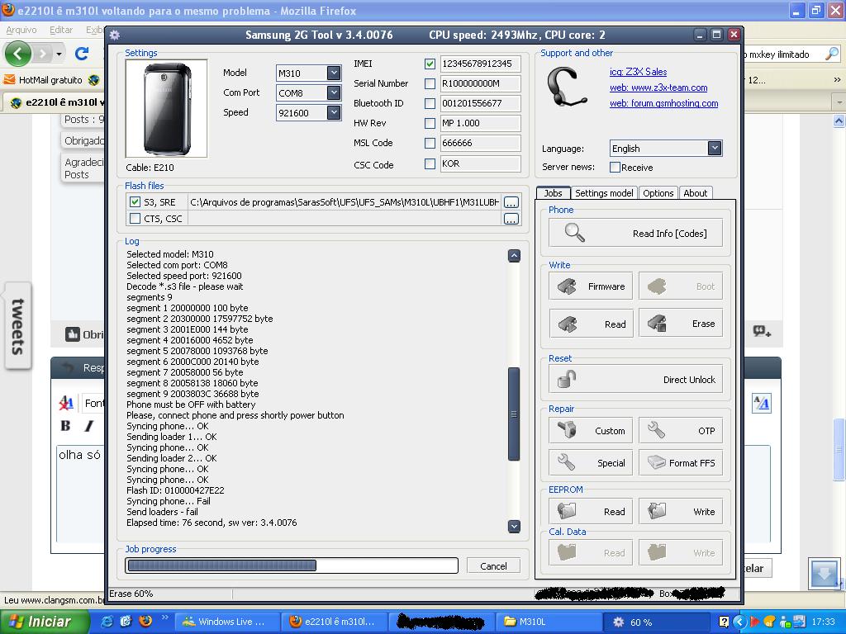Enable the MSL Code checkbox
Viewport: 846px width, 634px height.
click(430, 144)
